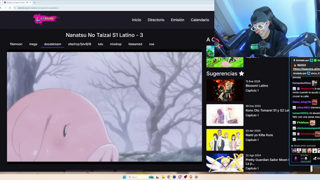Screen dimensions: 320x180
Task: Choose the mixdrop server tab
Action: point(116,44)
